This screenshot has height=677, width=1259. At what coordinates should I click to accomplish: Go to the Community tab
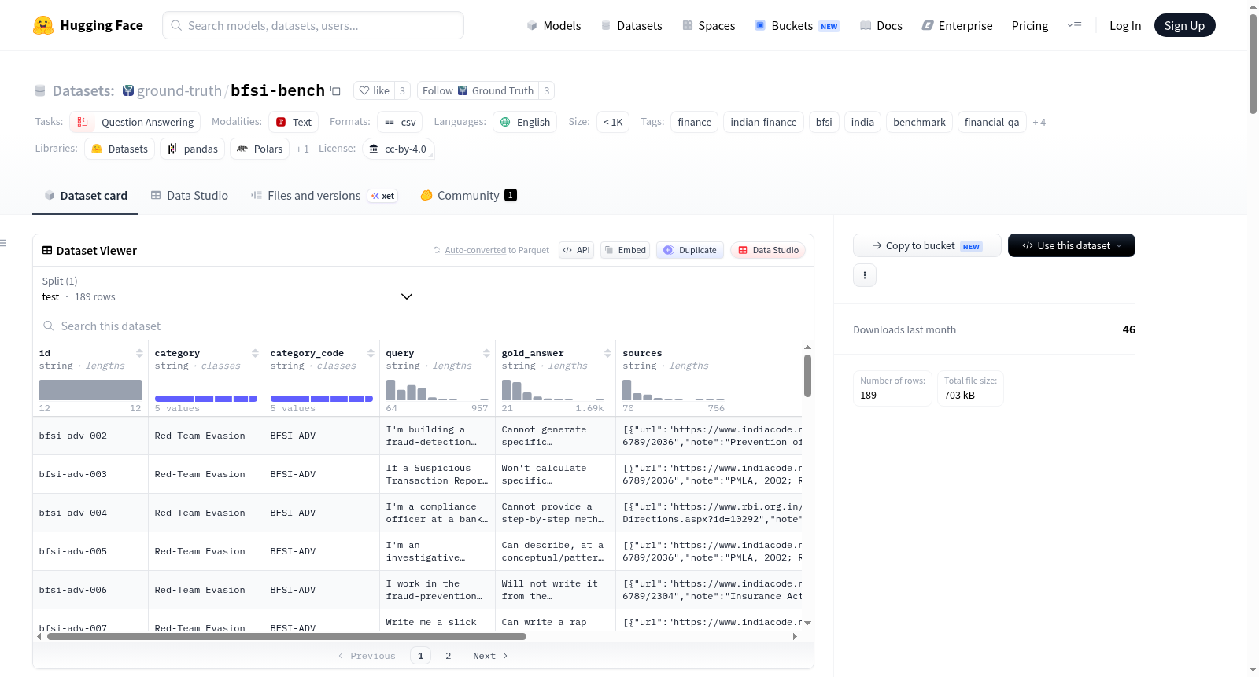point(468,196)
